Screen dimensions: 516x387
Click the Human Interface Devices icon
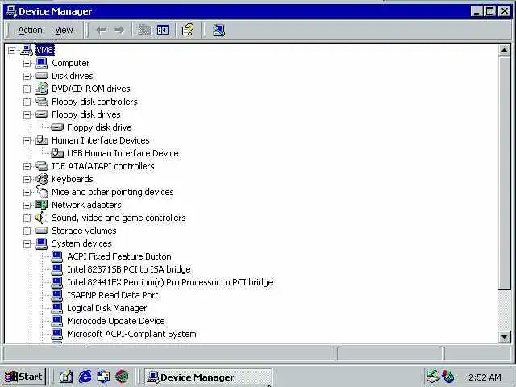click(42, 140)
